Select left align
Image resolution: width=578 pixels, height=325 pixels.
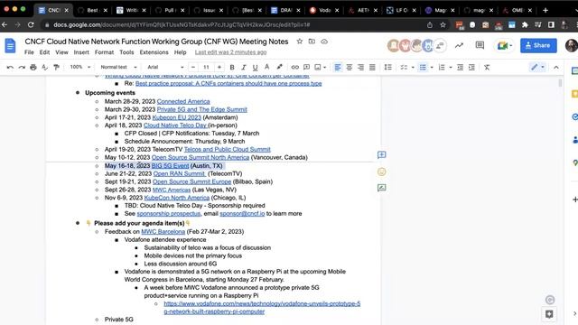point(337,67)
